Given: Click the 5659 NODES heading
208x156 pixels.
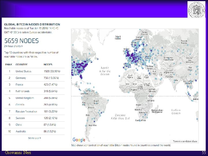Looking at the screenshot, I should pyautogui.click(x=21, y=41).
